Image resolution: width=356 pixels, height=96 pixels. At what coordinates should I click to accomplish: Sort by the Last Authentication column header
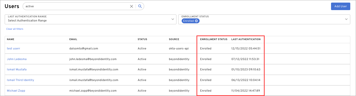(x=246, y=39)
